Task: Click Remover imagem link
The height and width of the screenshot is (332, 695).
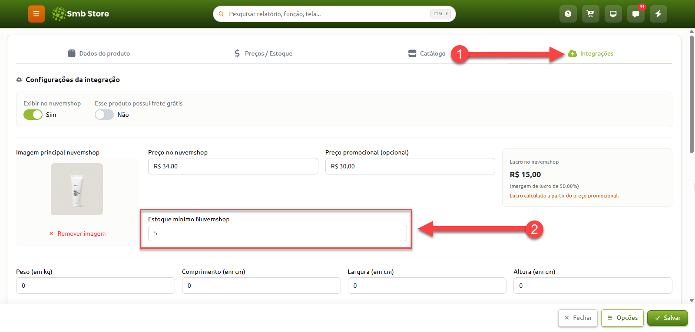Action: pos(77,233)
